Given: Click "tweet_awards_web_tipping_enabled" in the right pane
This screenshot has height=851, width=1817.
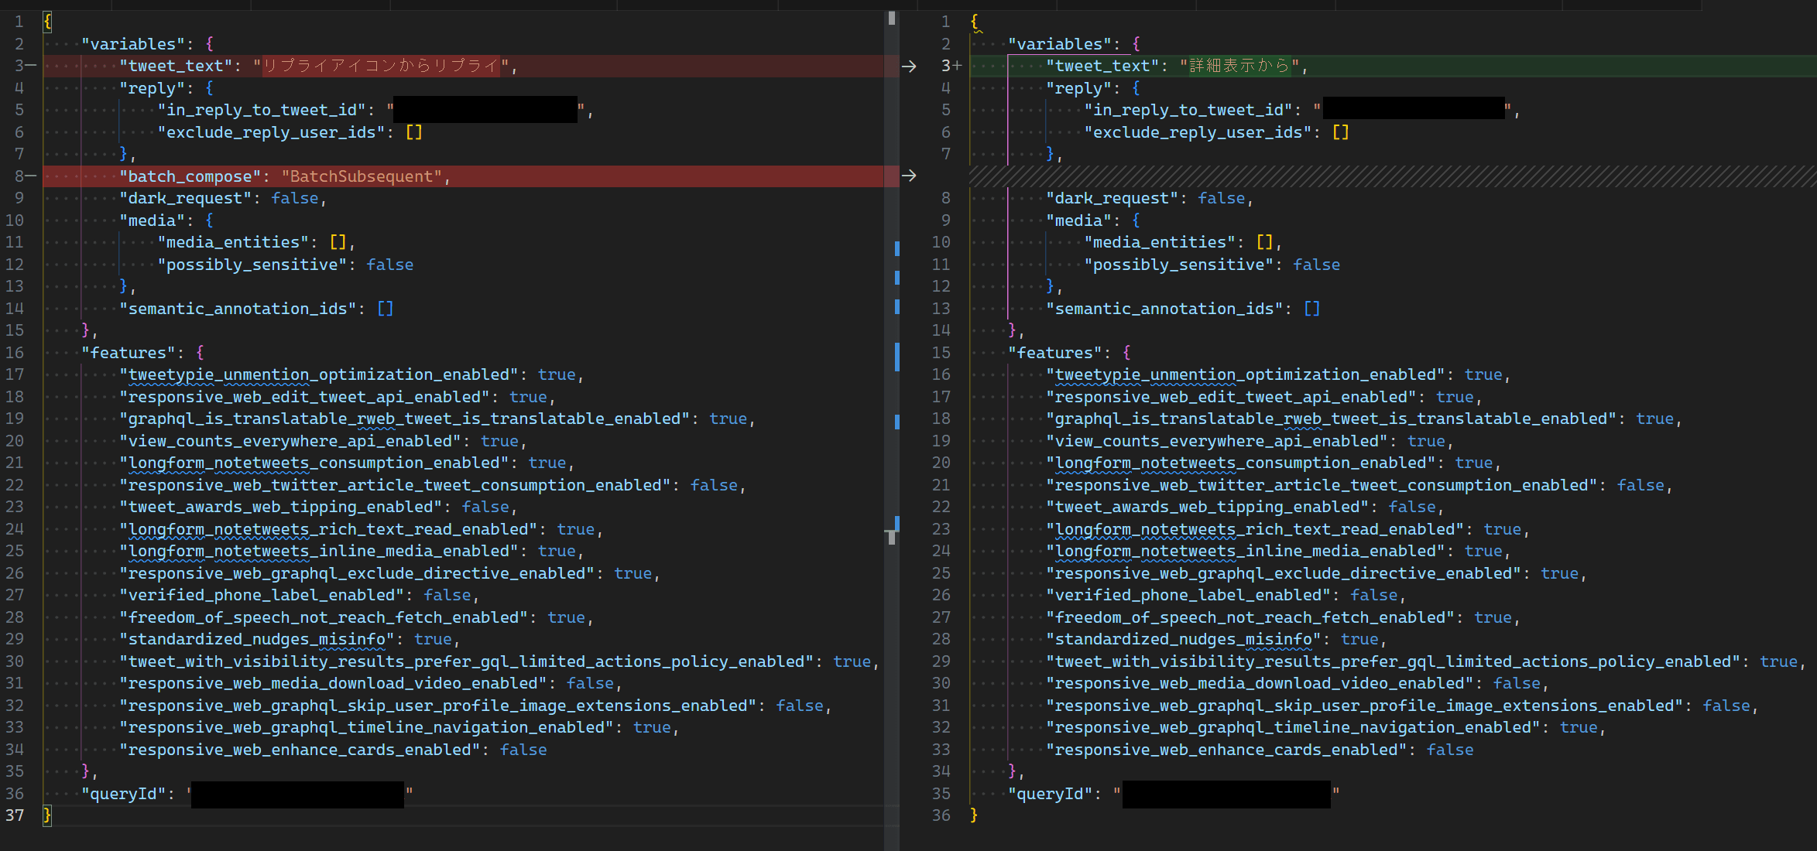Looking at the screenshot, I should click(x=1212, y=508).
